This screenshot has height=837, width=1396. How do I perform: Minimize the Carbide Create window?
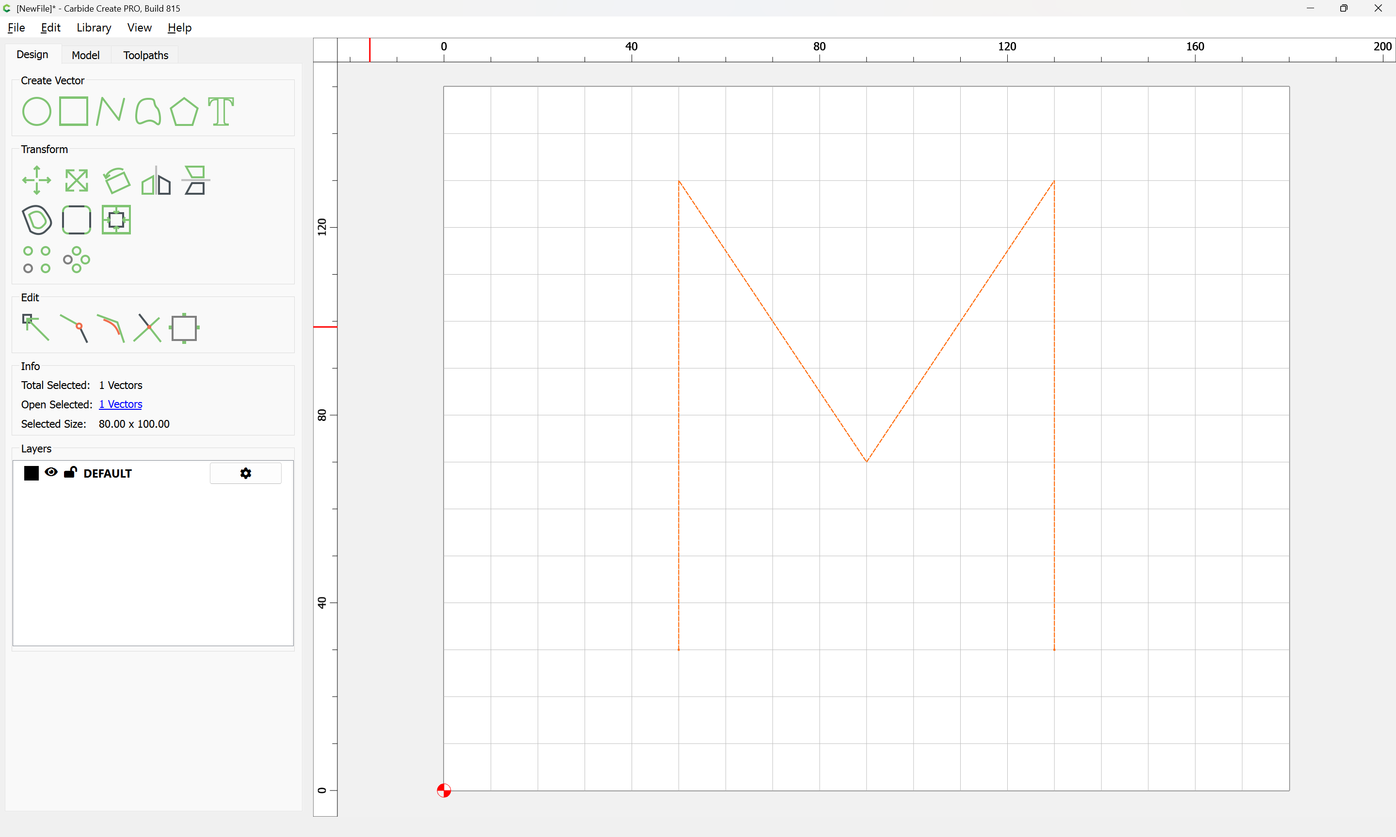tap(1310, 8)
